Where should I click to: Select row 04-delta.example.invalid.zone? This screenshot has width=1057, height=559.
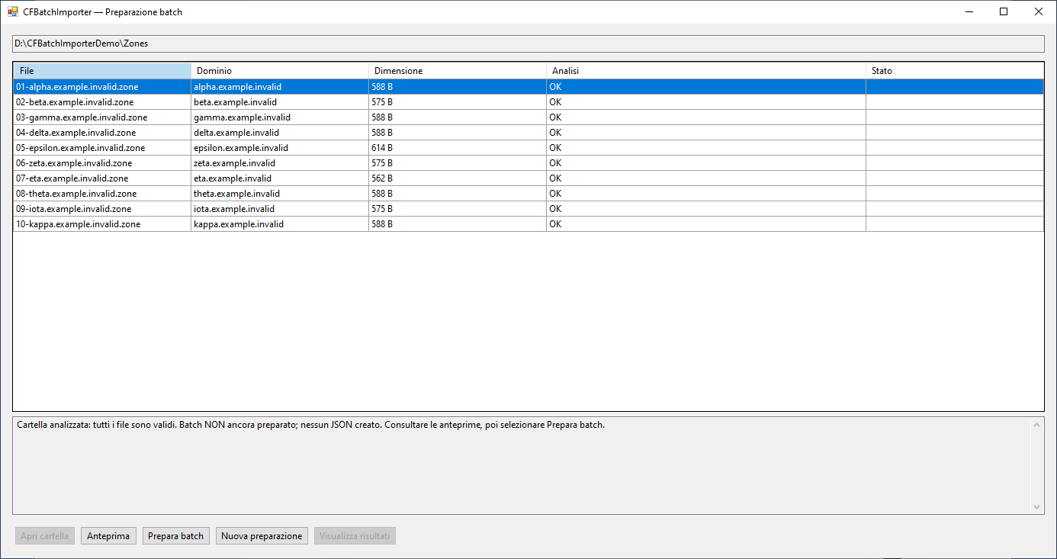coord(528,133)
